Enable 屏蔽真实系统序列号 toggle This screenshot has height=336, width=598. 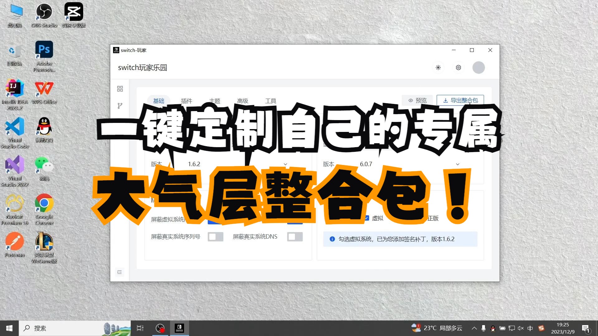(216, 236)
